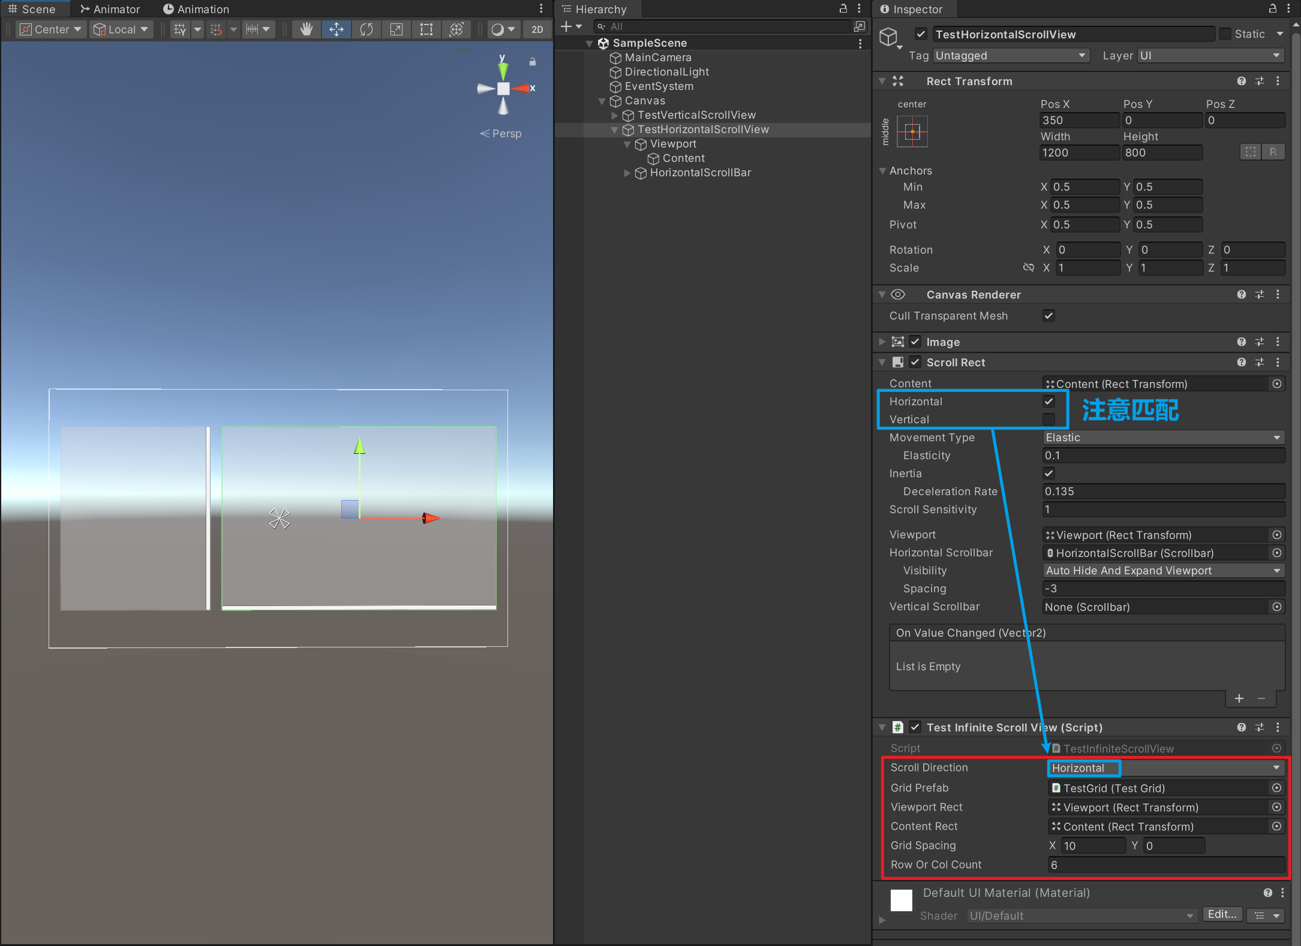Image resolution: width=1301 pixels, height=946 pixels.
Task: Select the Hand view tool
Action: click(x=307, y=29)
